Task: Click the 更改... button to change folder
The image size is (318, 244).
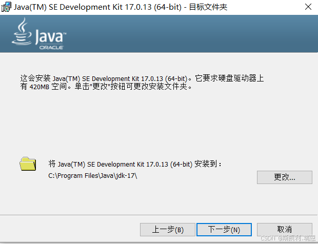Action: [x=285, y=177]
